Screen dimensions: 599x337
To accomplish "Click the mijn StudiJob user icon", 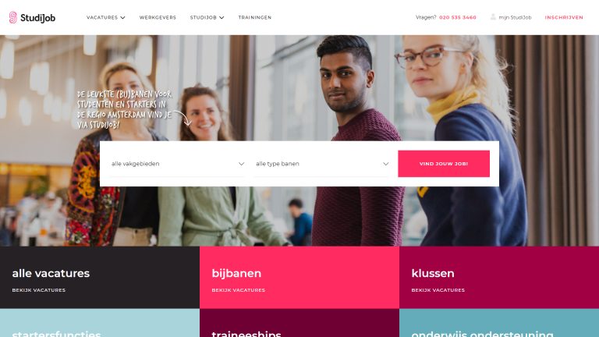I will pos(493,17).
